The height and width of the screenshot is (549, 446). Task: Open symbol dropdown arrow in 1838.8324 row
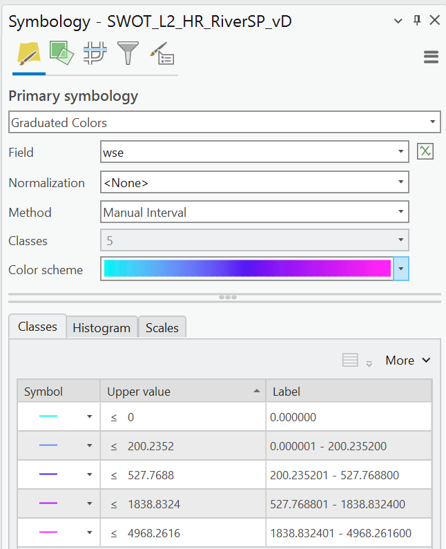point(90,503)
